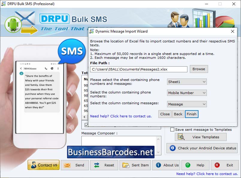Click the About Us info icon
The width and height of the screenshot is (241, 178).
pos(158,165)
